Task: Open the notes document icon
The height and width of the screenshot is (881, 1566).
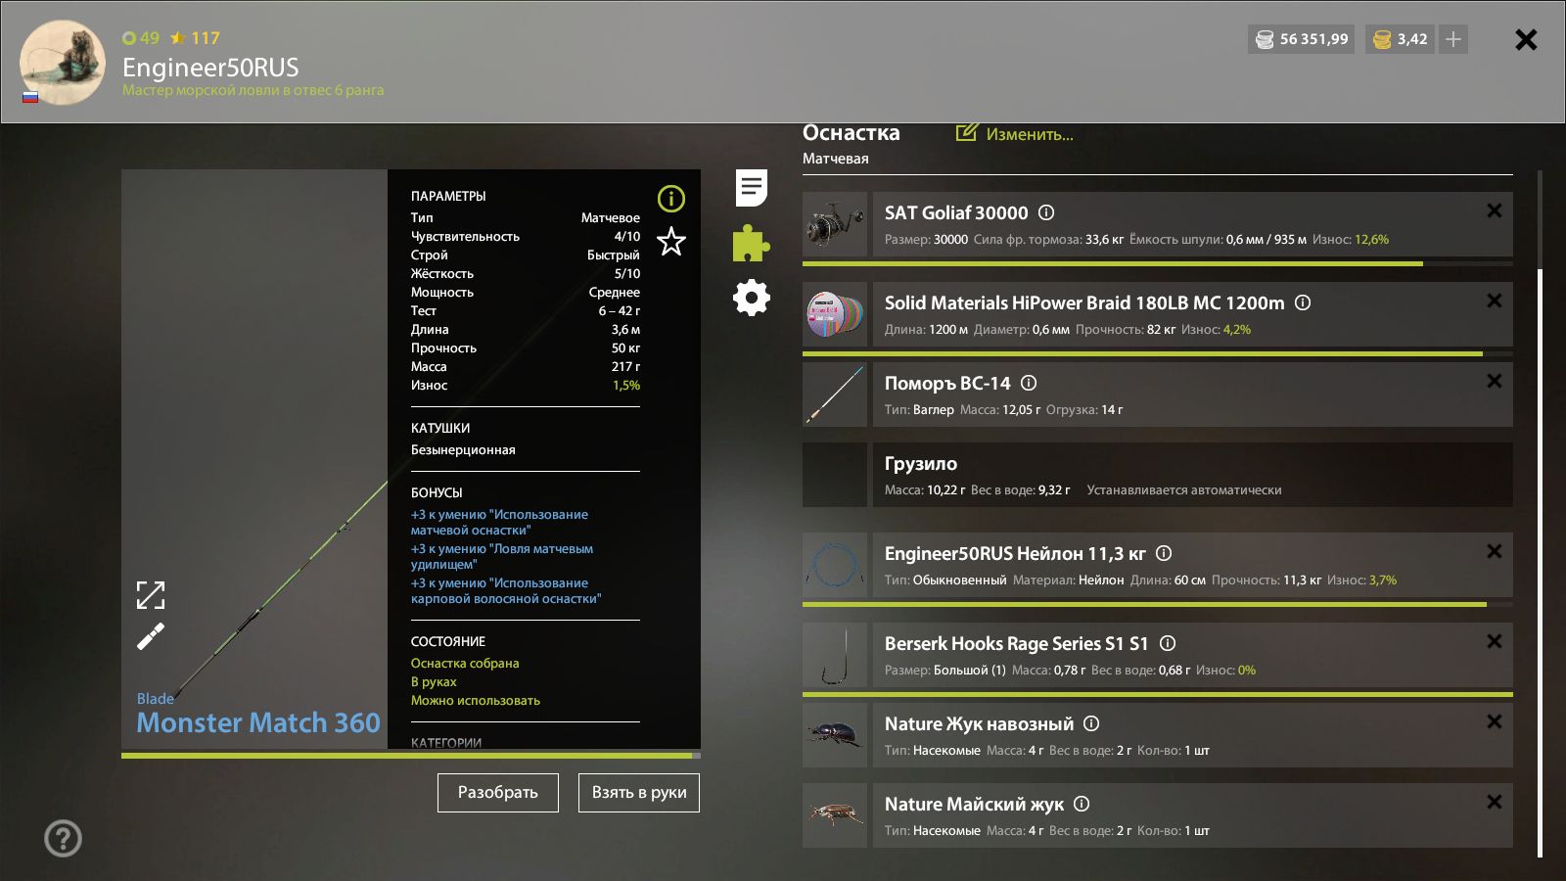Action: [x=752, y=188]
